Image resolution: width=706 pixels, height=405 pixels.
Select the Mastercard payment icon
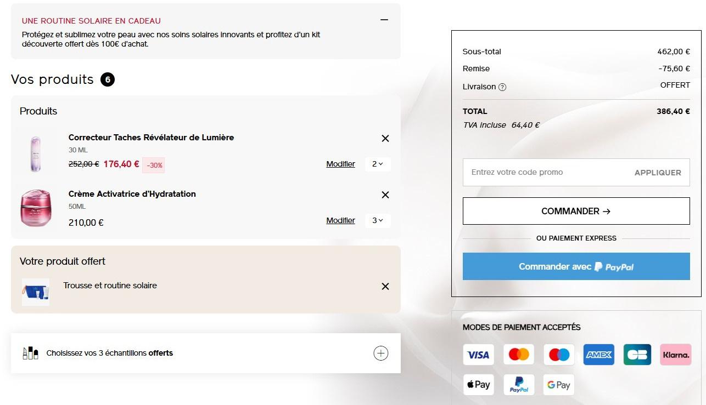[519, 355]
